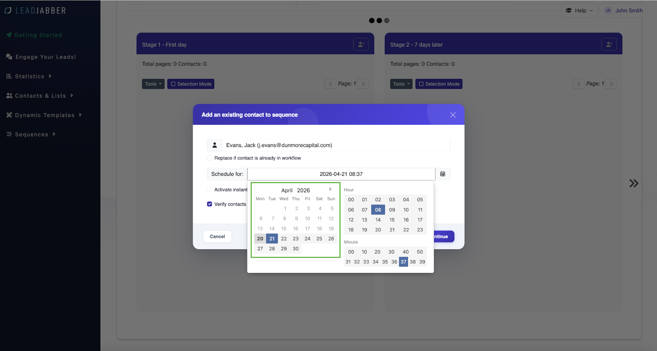Click double-chevron arrow to scroll stages right

(634, 183)
